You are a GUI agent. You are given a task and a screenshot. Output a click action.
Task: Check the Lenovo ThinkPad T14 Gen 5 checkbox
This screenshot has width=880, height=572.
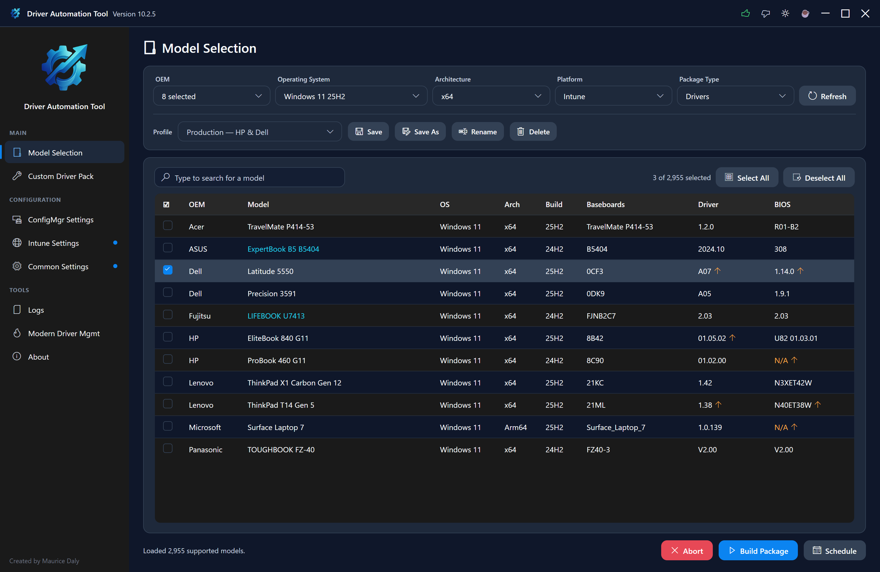[x=168, y=404]
